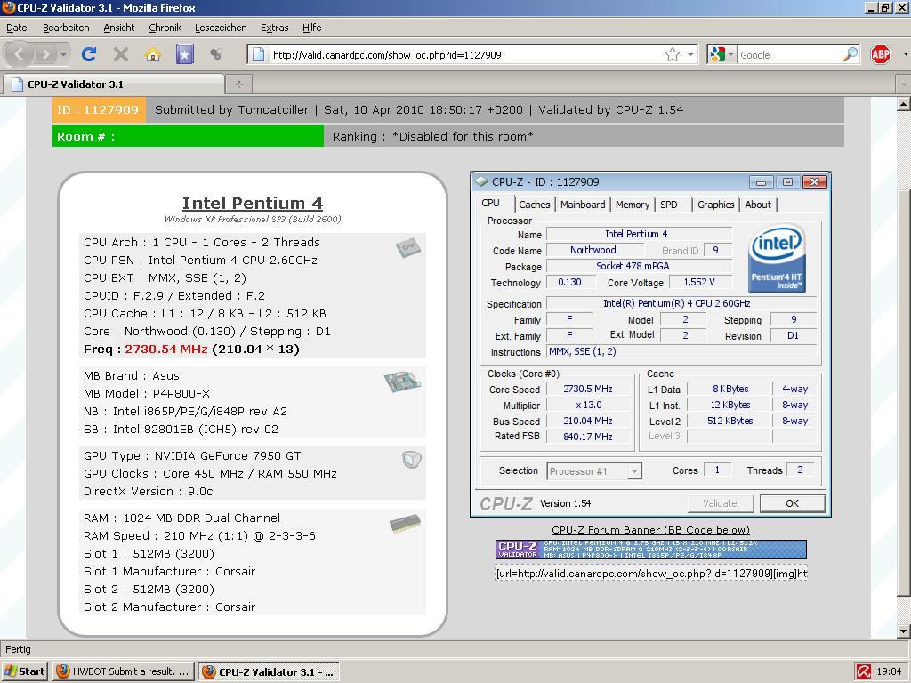Click the stop loading X icon
Screen dimensions: 911x683
tap(121, 54)
